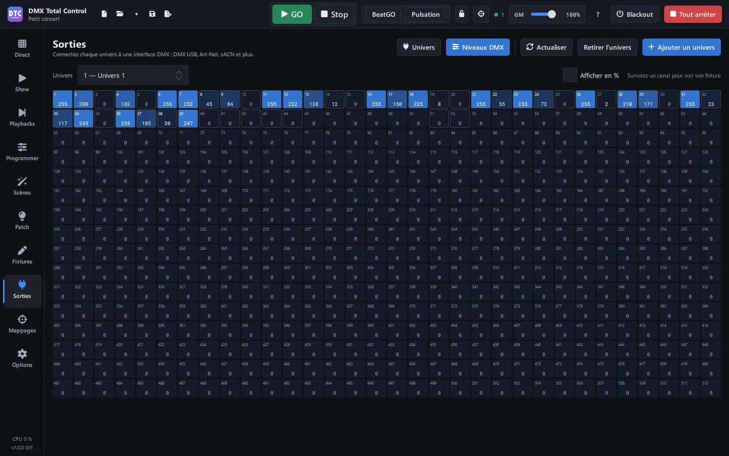Switch to the Niveaux DMX tab
This screenshot has height=456, width=729.
tap(478, 47)
